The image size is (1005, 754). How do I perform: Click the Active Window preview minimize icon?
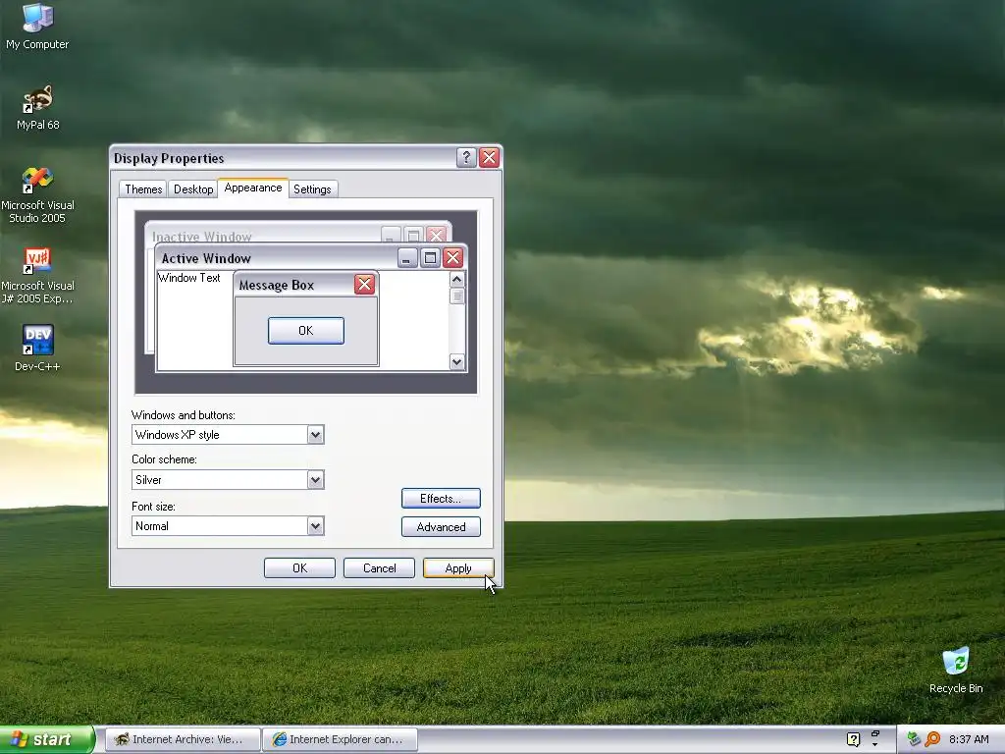click(x=407, y=258)
